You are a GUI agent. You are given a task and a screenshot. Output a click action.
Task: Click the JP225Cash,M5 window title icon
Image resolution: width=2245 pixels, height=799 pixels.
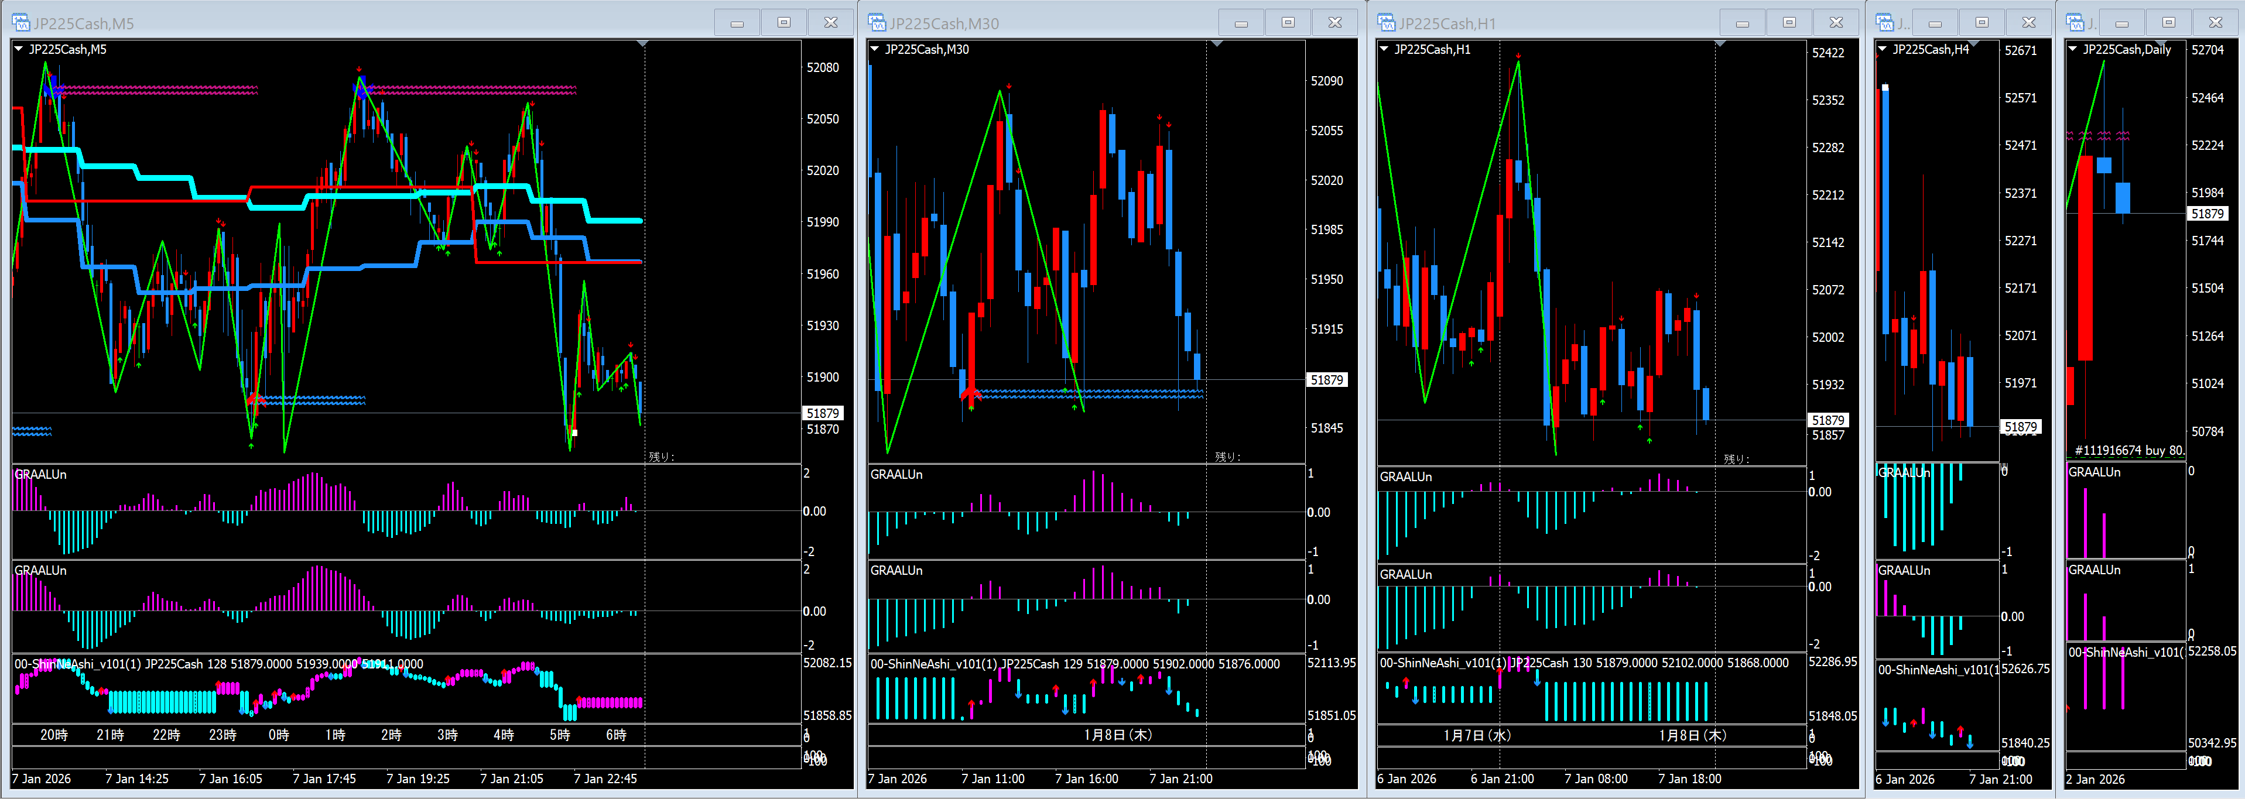20,23
